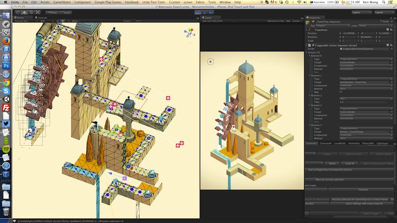Toggle _TowerTop_Sequence active checkbox
This screenshot has height=223, width=397.
pos(313,22)
